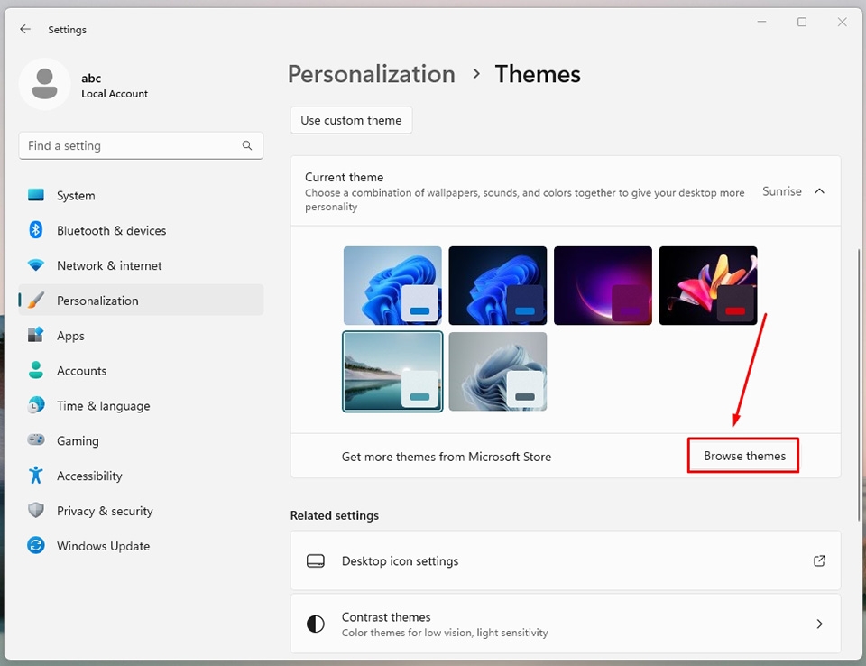Click the abc Local Account name
Image resolution: width=866 pixels, height=666 pixels.
(x=115, y=86)
